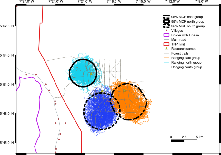Click the 'Ranging north group' legend label
The width and height of the screenshot is (221, 155).
coord(186,62)
